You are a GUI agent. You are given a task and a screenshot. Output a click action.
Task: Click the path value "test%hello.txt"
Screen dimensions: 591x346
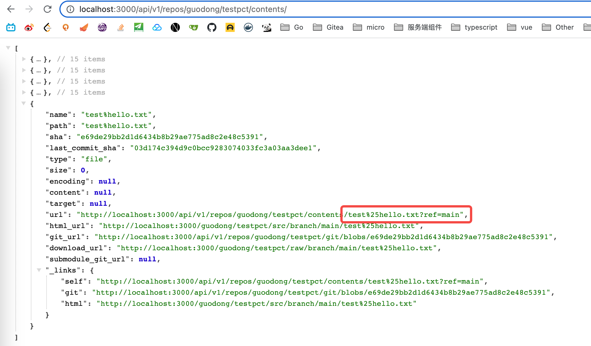(116, 126)
